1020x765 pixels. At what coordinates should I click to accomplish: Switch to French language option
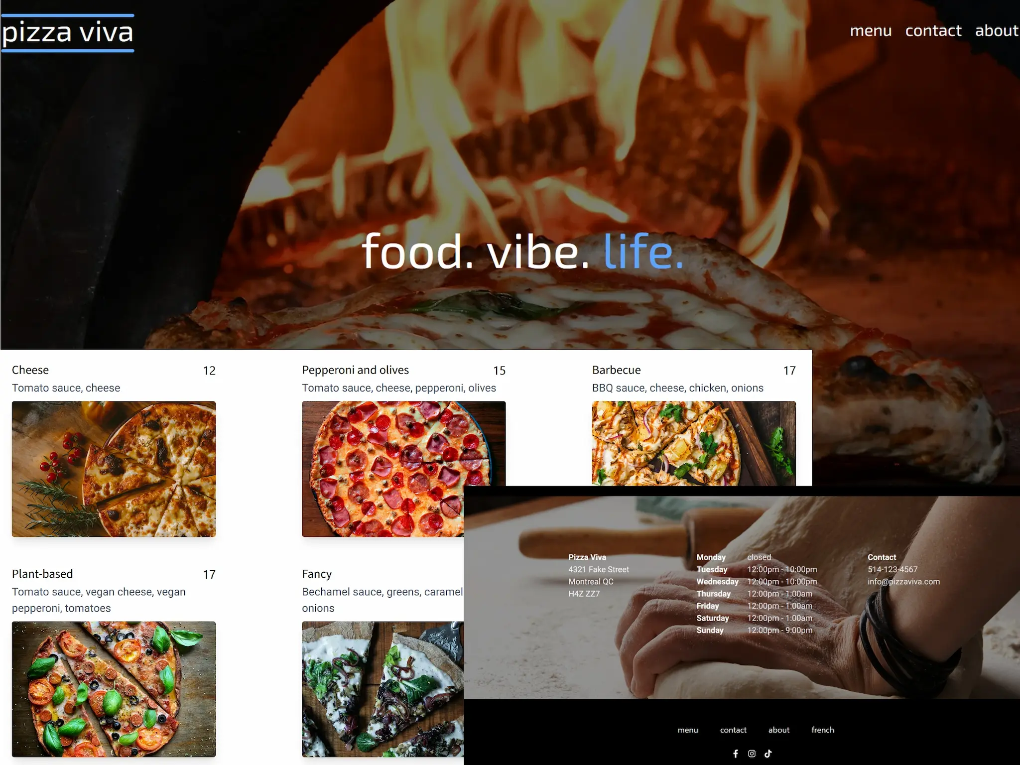822,729
